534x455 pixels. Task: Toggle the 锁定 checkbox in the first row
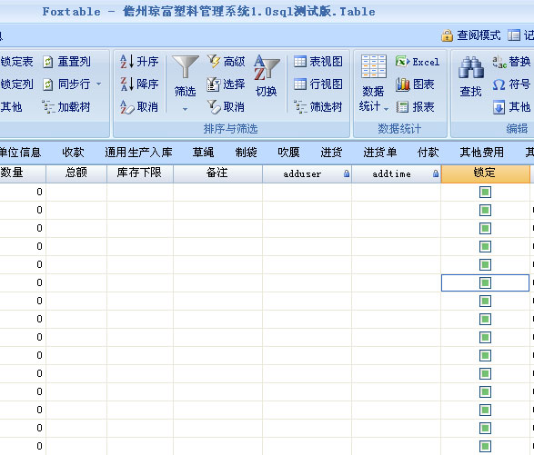coord(485,193)
